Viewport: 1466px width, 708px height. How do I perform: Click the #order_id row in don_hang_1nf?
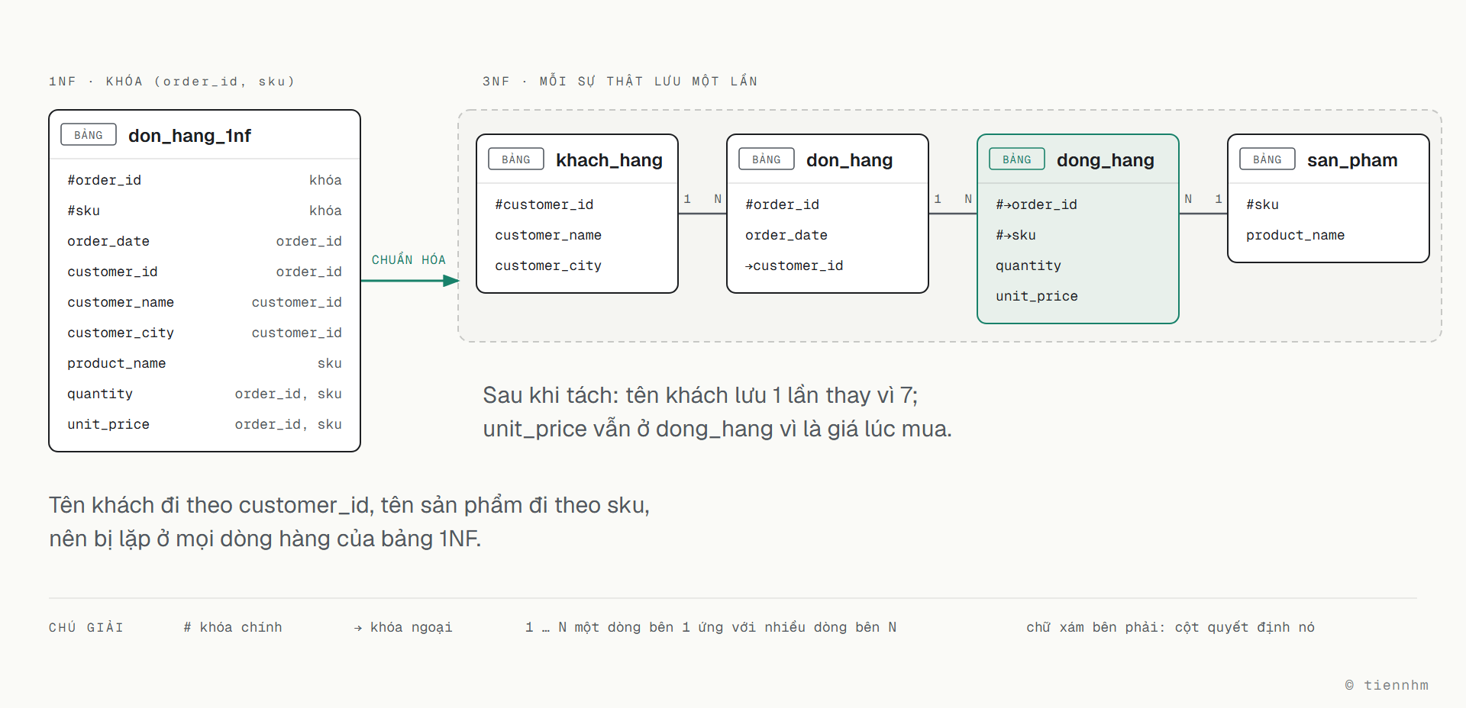coord(205,180)
